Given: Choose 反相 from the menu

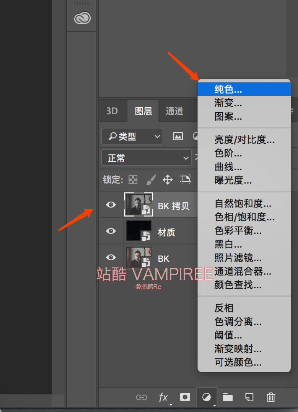Looking at the screenshot, I should 244,308.
